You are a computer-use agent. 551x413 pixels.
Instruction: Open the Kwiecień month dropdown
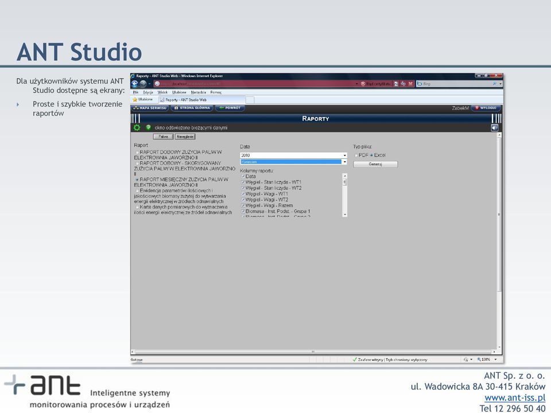(x=294, y=162)
